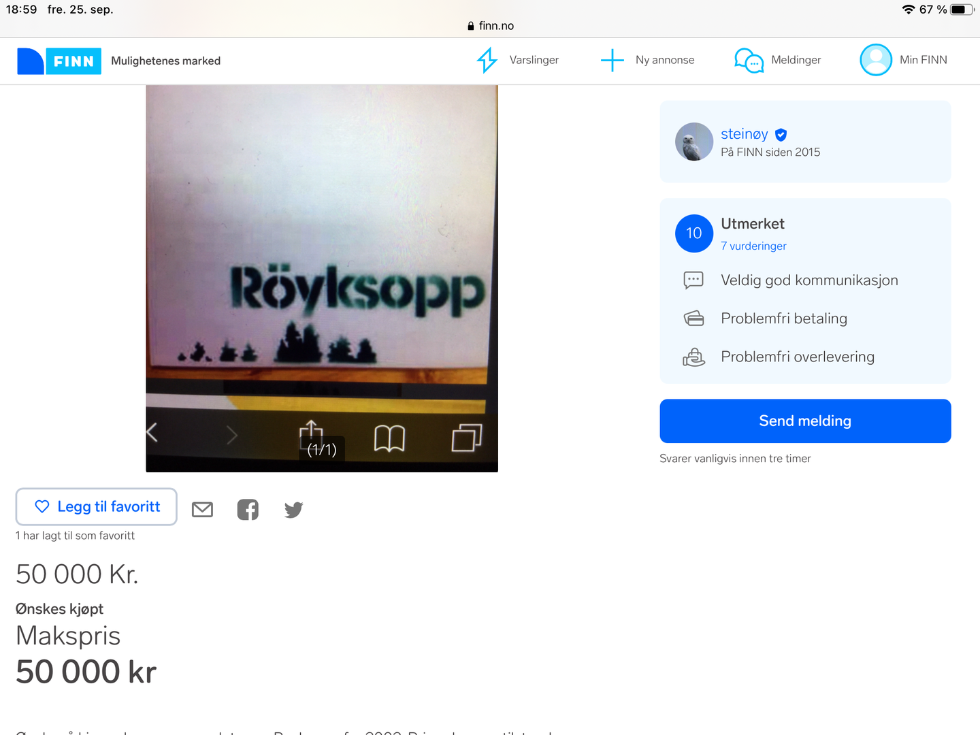Click the 18:59 clock in status bar
This screenshot has width=980, height=735.
22,10
